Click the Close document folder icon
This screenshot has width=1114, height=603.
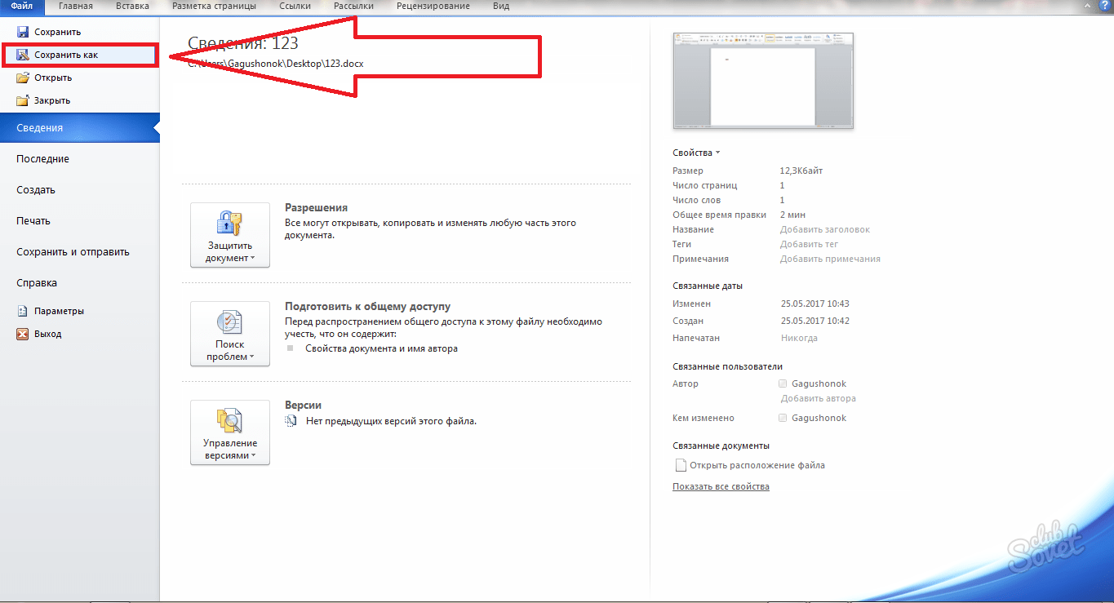tap(23, 100)
